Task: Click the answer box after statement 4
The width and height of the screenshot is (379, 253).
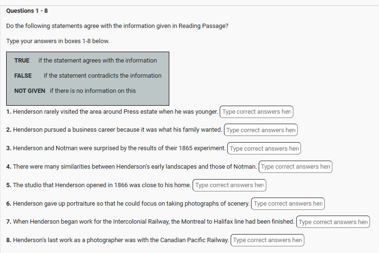Action: 295,167
